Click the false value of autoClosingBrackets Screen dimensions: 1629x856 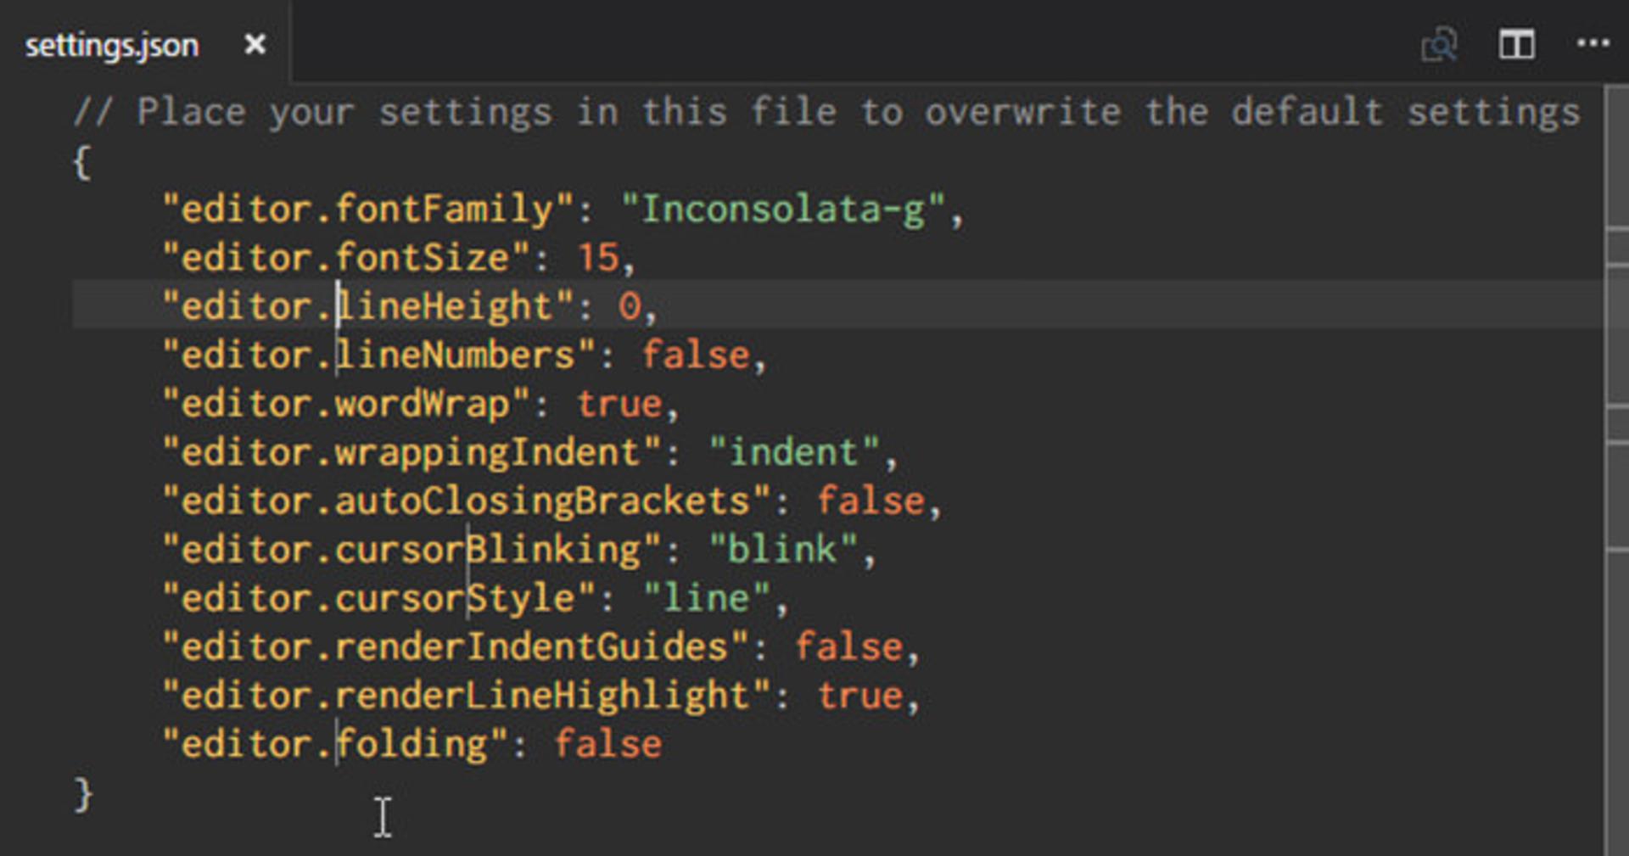pos(870,501)
